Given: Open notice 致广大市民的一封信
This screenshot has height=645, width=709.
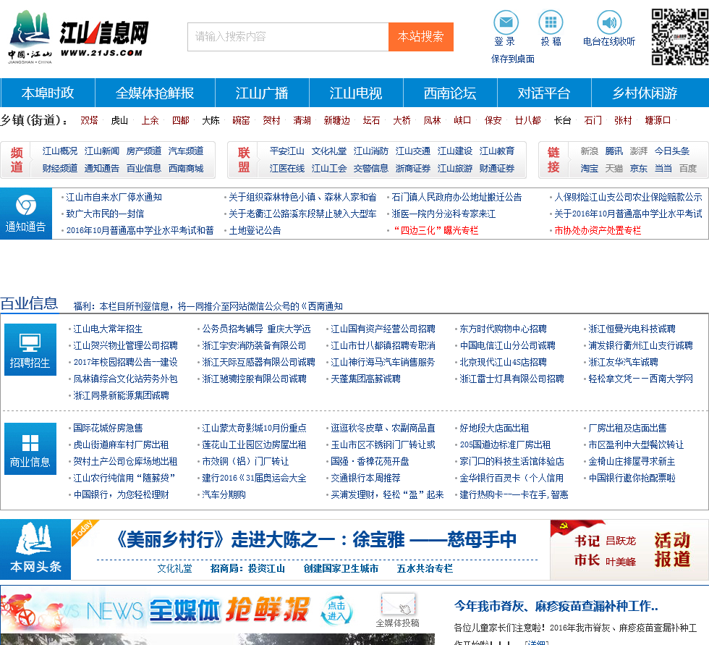Looking at the screenshot, I should (105, 214).
